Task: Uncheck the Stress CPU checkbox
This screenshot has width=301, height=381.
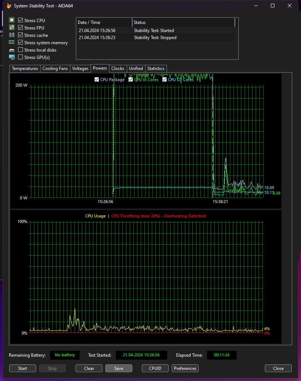Action: click(21, 20)
